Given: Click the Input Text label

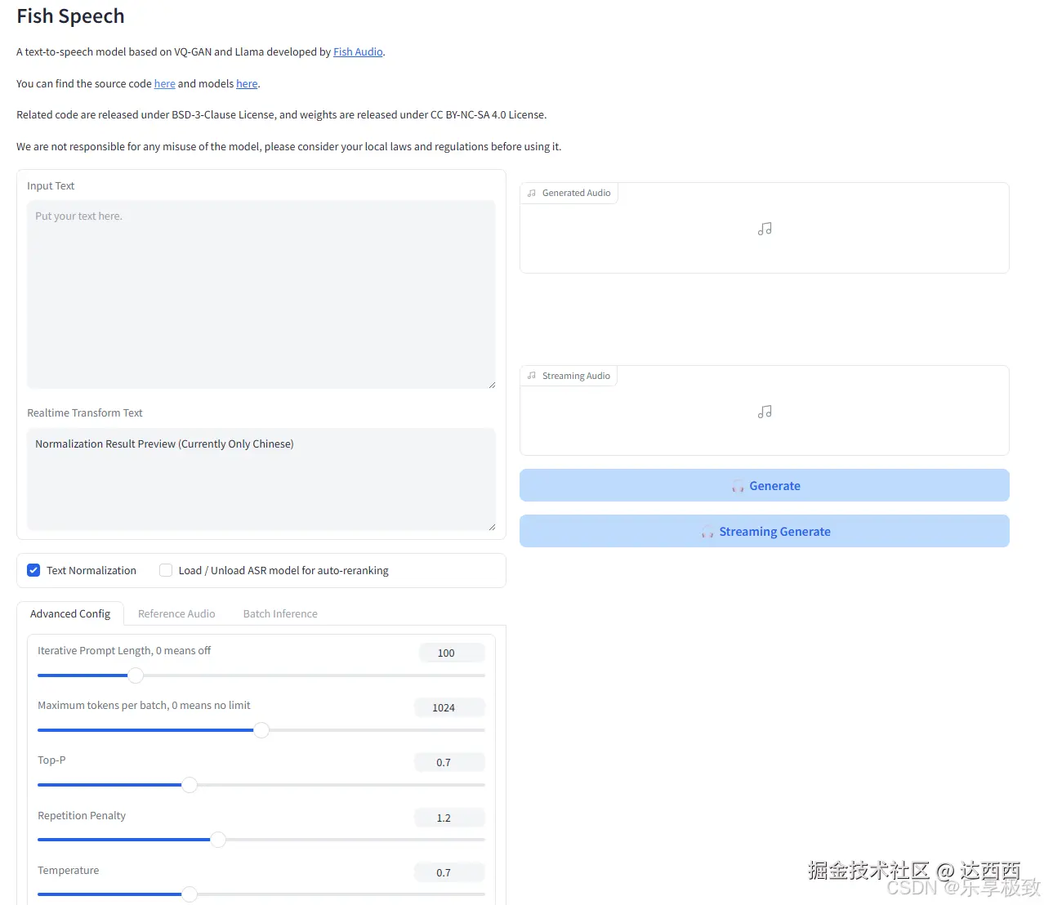Looking at the screenshot, I should (x=51, y=186).
